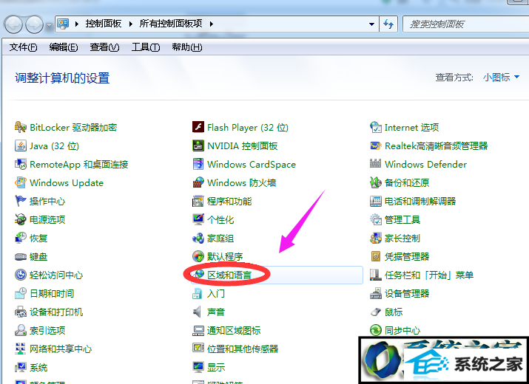Expand the arrow before 控制面板 breadcrumb

pos(77,24)
